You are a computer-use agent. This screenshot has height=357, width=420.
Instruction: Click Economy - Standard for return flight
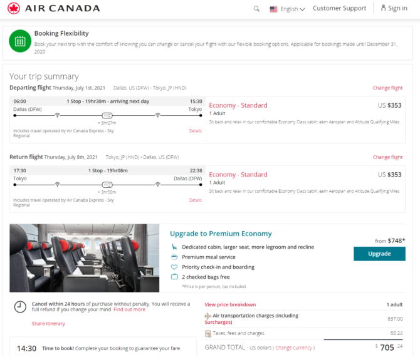tap(238, 175)
